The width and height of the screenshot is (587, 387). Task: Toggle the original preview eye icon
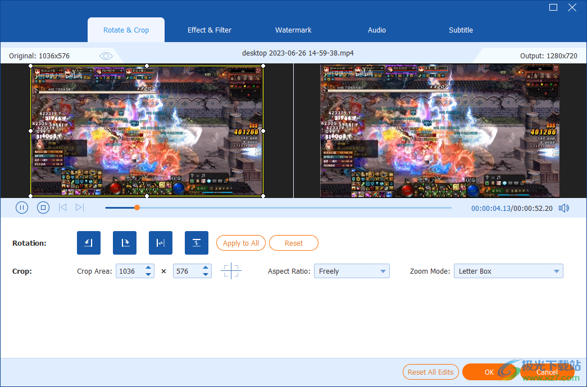(106, 56)
